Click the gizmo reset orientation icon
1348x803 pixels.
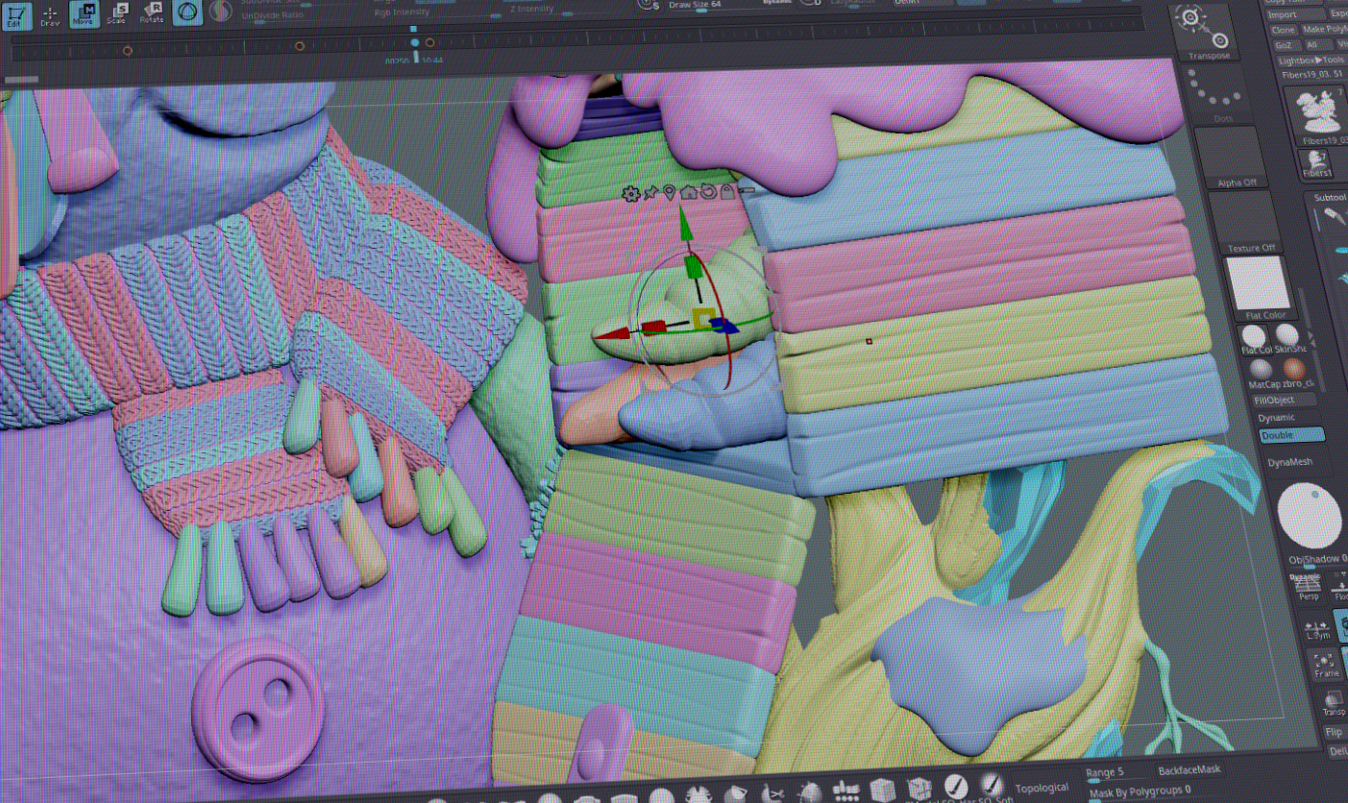pyautogui.click(x=708, y=191)
